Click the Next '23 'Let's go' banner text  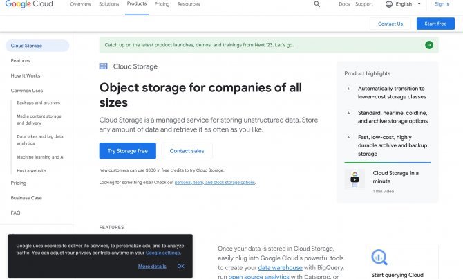(x=199, y=45)
